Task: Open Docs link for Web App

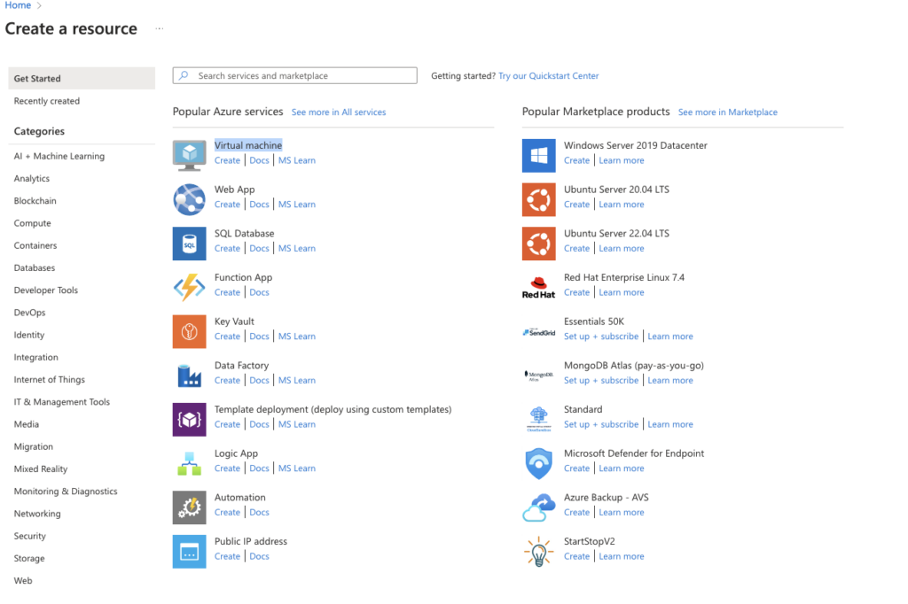Action: pos(260,205)
